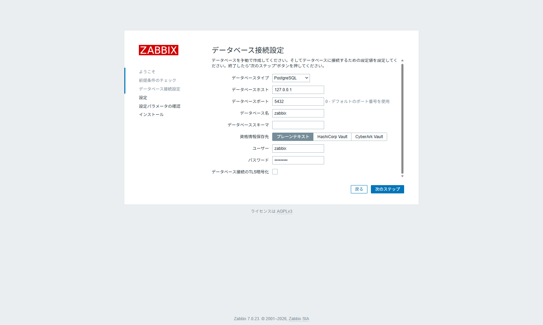
Task: Click the 資格情報保存先 label
Action: point(254,137)
